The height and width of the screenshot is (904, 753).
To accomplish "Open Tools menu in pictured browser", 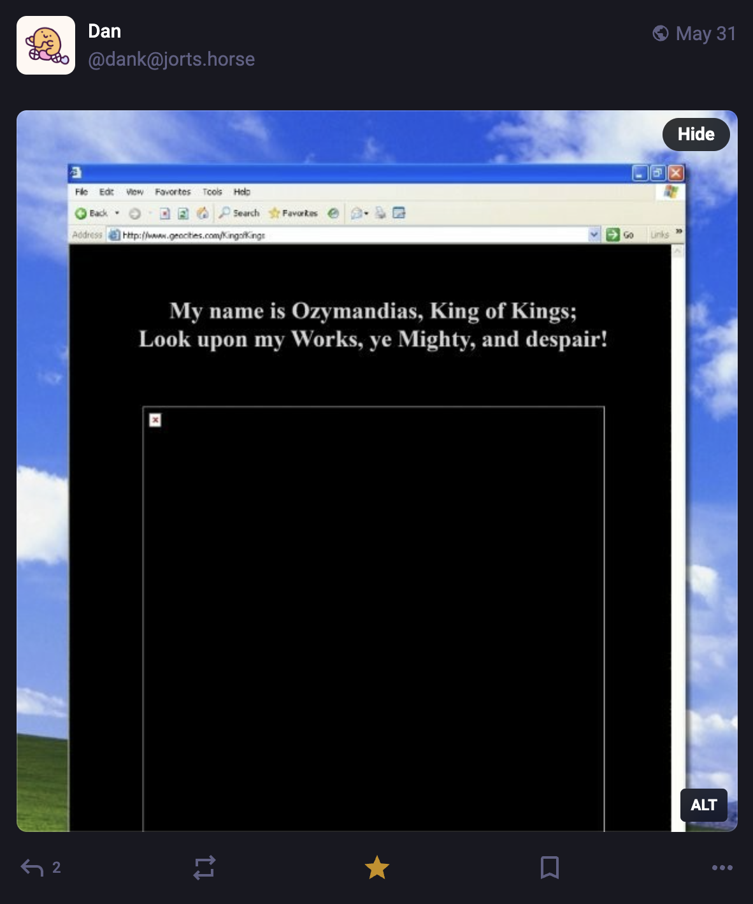I will (212, 192).
